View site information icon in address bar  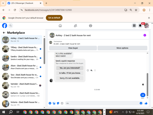(x=22, y=10)
